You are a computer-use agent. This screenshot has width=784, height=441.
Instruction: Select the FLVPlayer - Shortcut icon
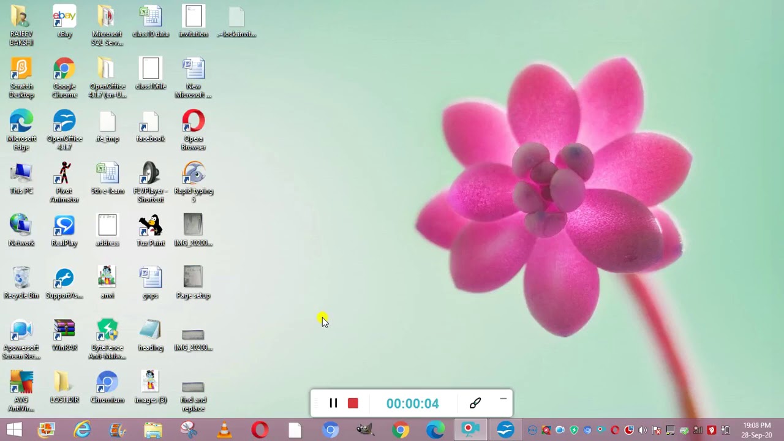(151, 182)
